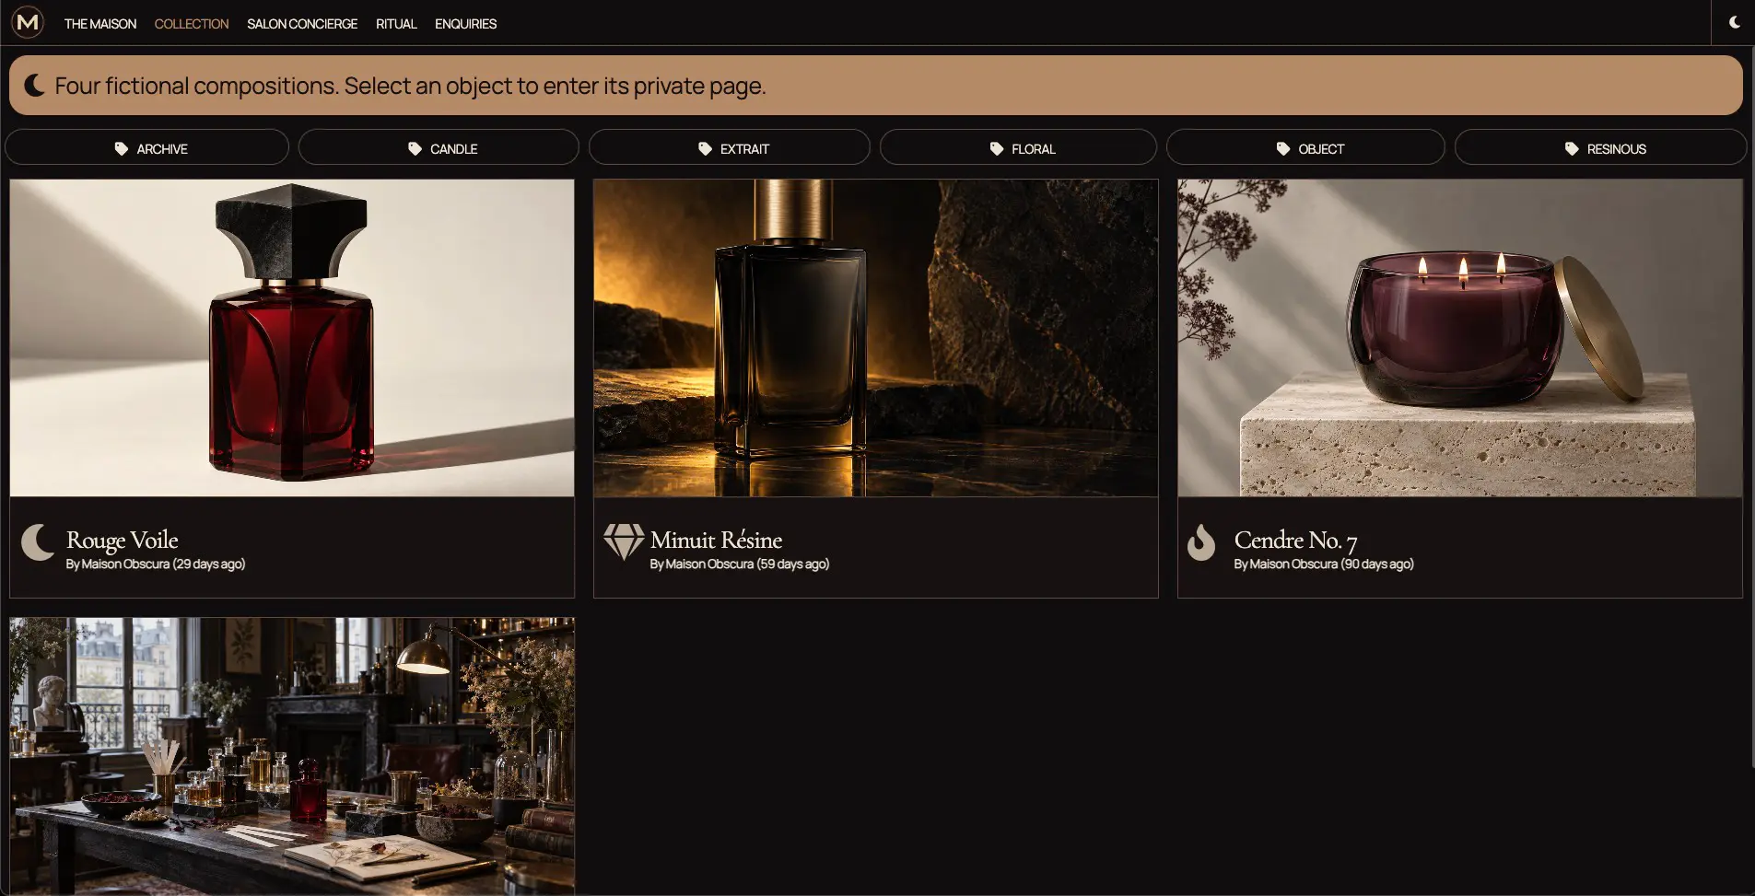Image resolution: width=1755 pixels, height=896 pixels.
Task: Open the RITUAL nav link
Action: [x=396, y=24]
